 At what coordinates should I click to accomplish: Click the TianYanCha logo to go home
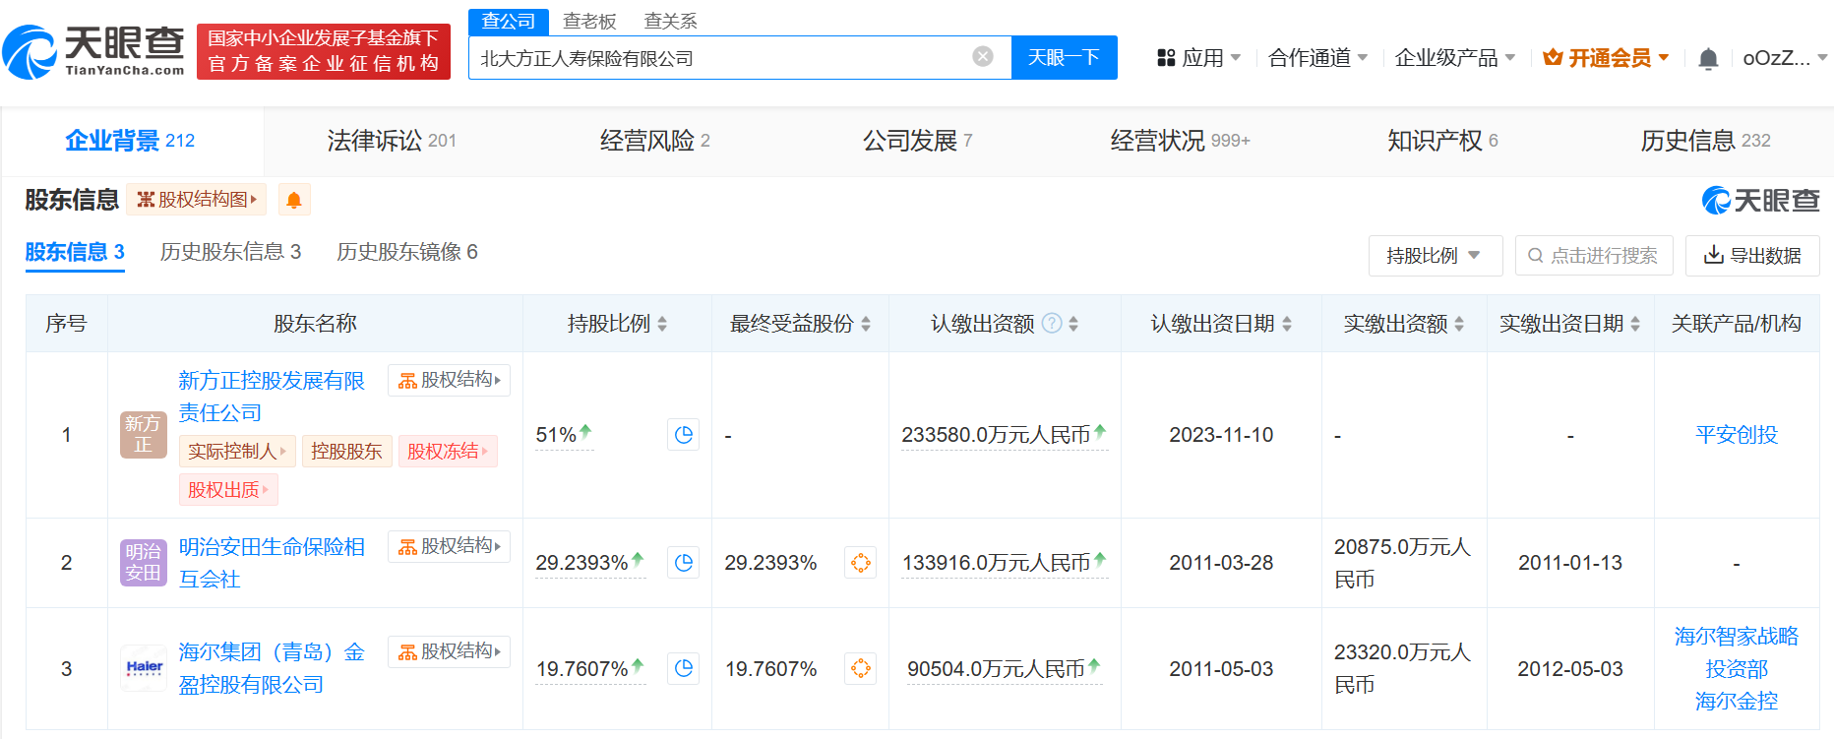pyautogui.click(x=94, y=51)
